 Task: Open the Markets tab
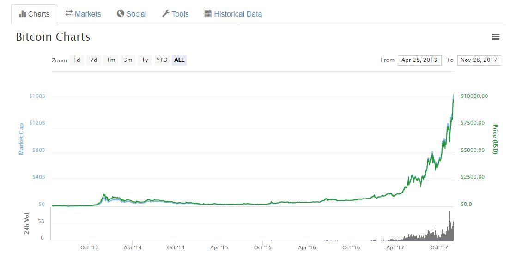pos(83,14)
